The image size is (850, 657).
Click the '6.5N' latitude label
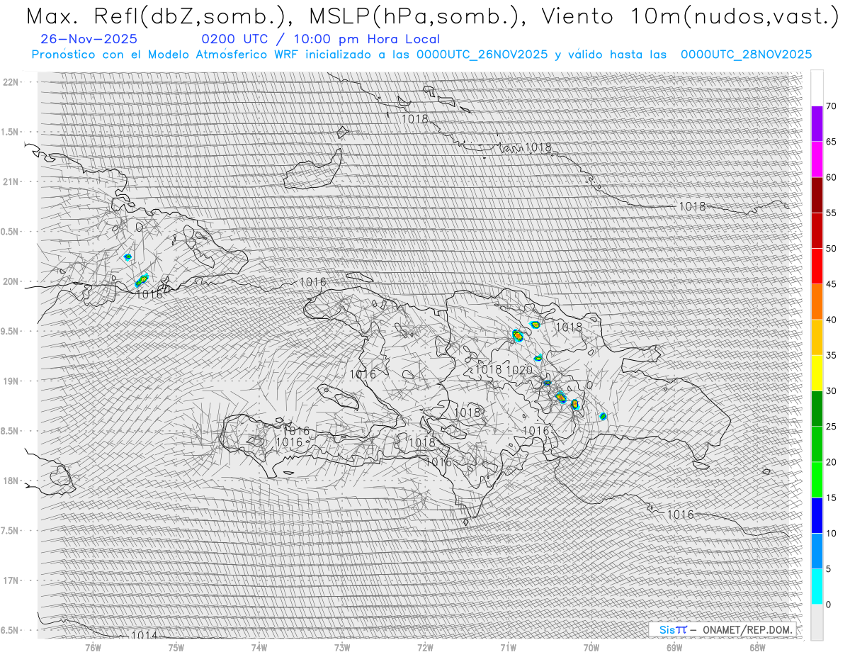click(10, 630)
